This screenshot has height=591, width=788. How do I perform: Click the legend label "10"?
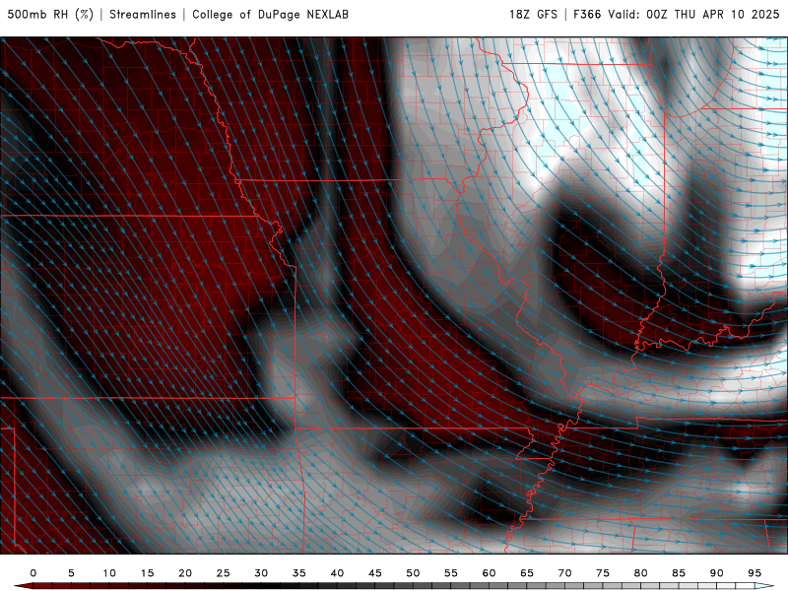click(x=109, y=573)
